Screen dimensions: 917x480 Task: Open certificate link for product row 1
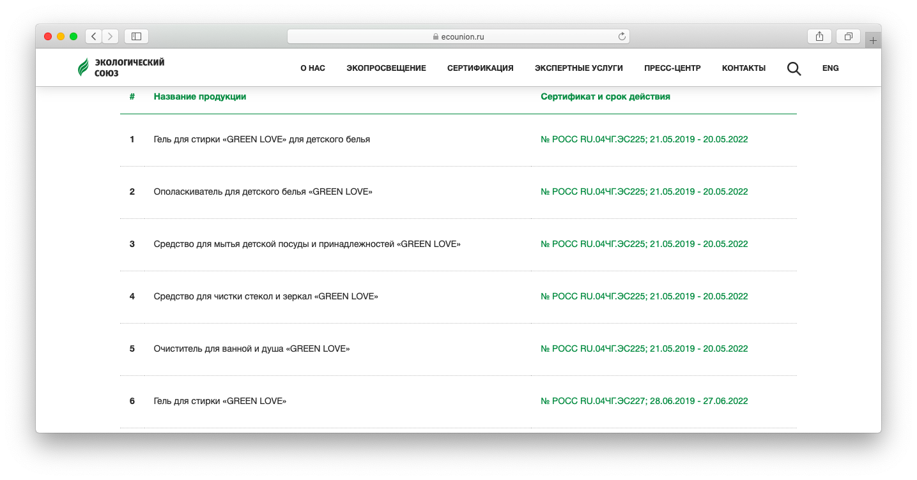coord(644,139)
